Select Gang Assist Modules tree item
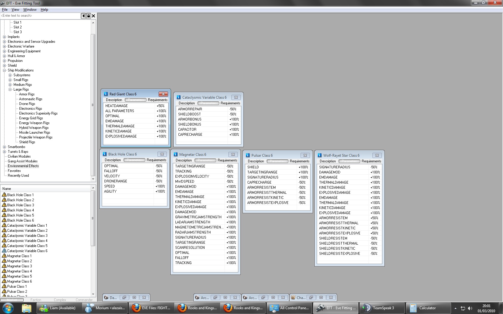The height and width of the screenshot is (314, 503). pos(23,161)
